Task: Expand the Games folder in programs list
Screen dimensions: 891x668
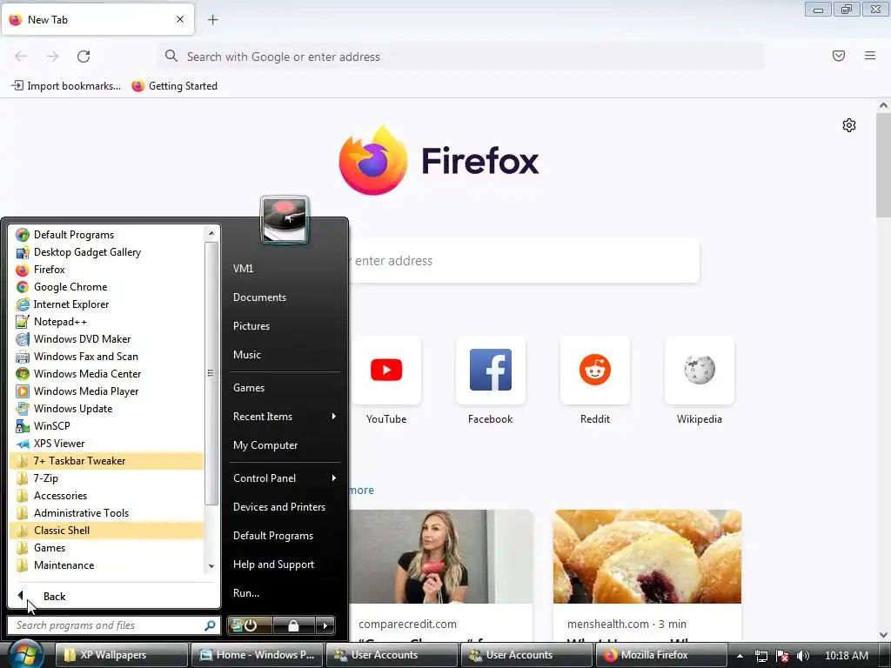Action: coord(106,548)
